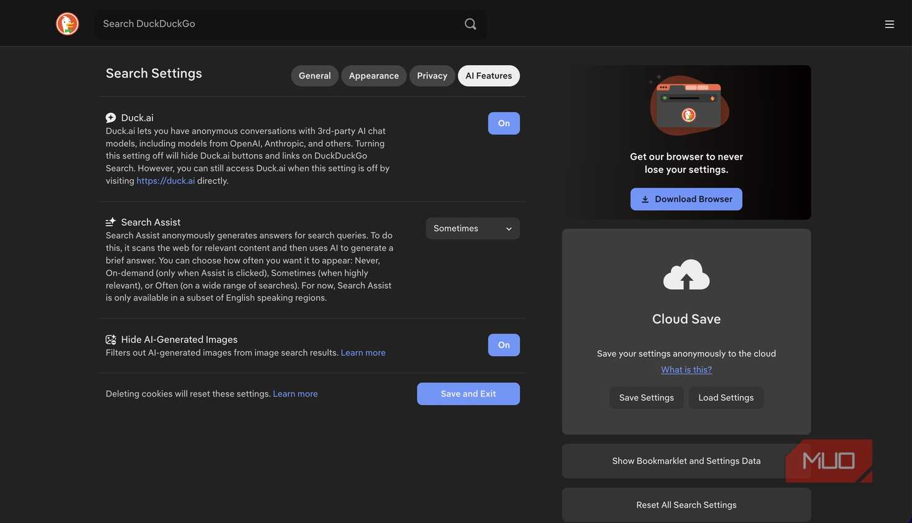The image size is (912, 523).
Task: Click the Download Browser button
Action: pyautogui.click(x=686, y=199)
